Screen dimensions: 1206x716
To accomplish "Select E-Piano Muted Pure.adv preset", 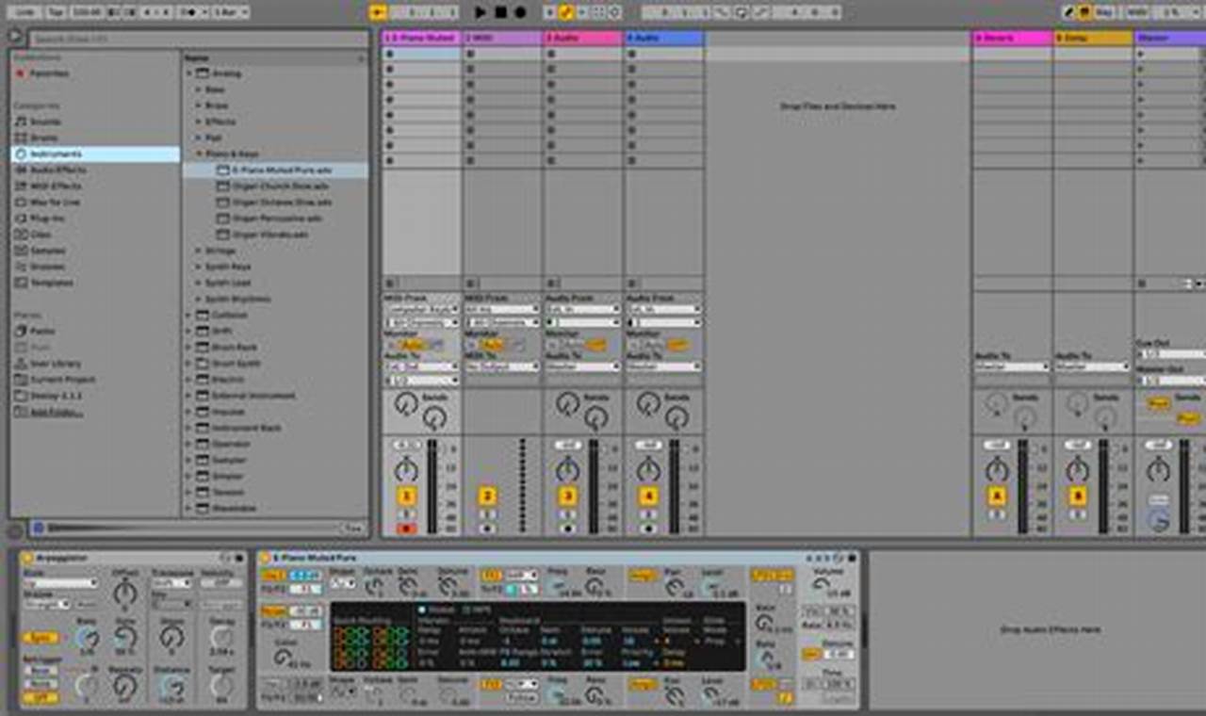I will point(274,171).
